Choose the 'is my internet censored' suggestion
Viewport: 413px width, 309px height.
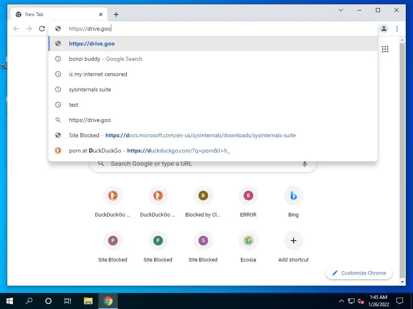pos(213,74)
